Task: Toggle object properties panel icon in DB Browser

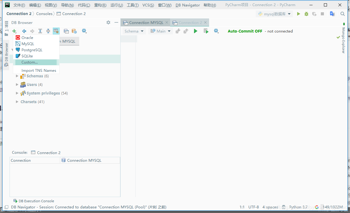Action: 56,31
